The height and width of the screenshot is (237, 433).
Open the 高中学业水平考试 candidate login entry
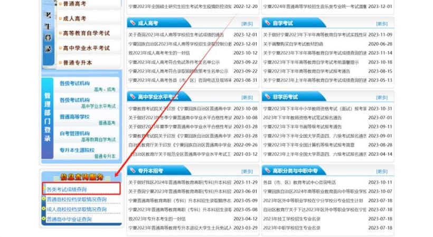(87, 48)
